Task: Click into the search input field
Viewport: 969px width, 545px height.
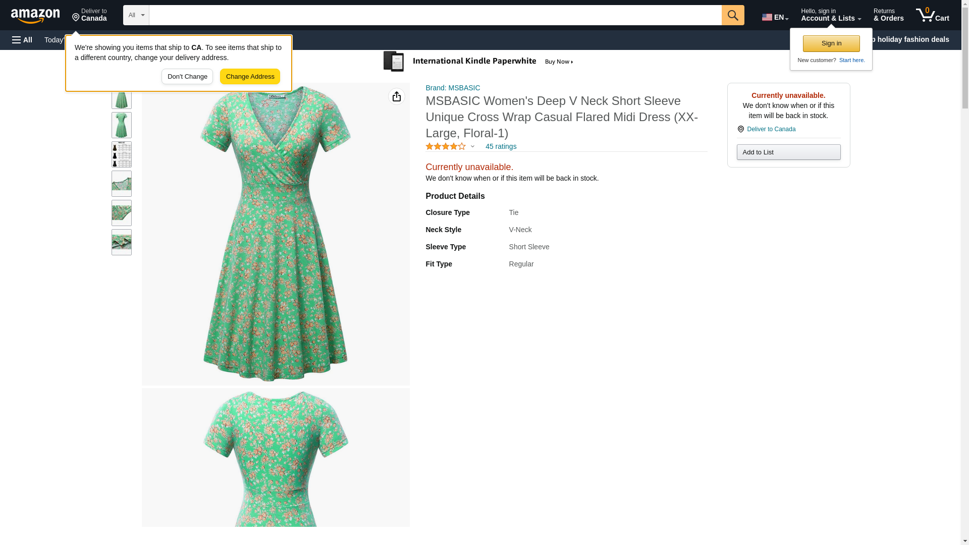Action: (x=434, y=15)
